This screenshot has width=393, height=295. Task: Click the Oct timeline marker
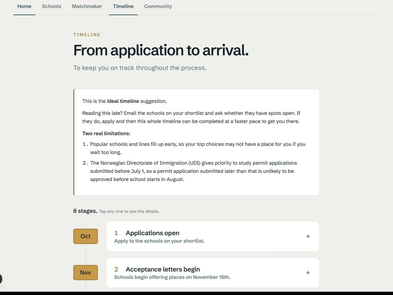85,236
